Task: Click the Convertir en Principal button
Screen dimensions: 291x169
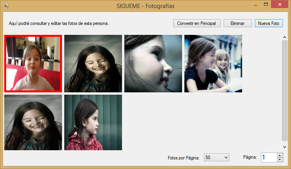Action: point(197,23)
